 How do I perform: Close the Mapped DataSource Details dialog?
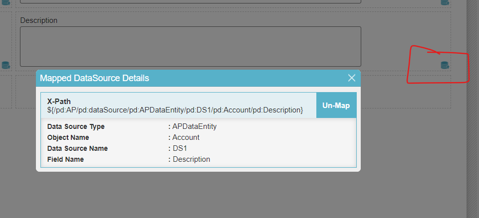tap(352, 78)
